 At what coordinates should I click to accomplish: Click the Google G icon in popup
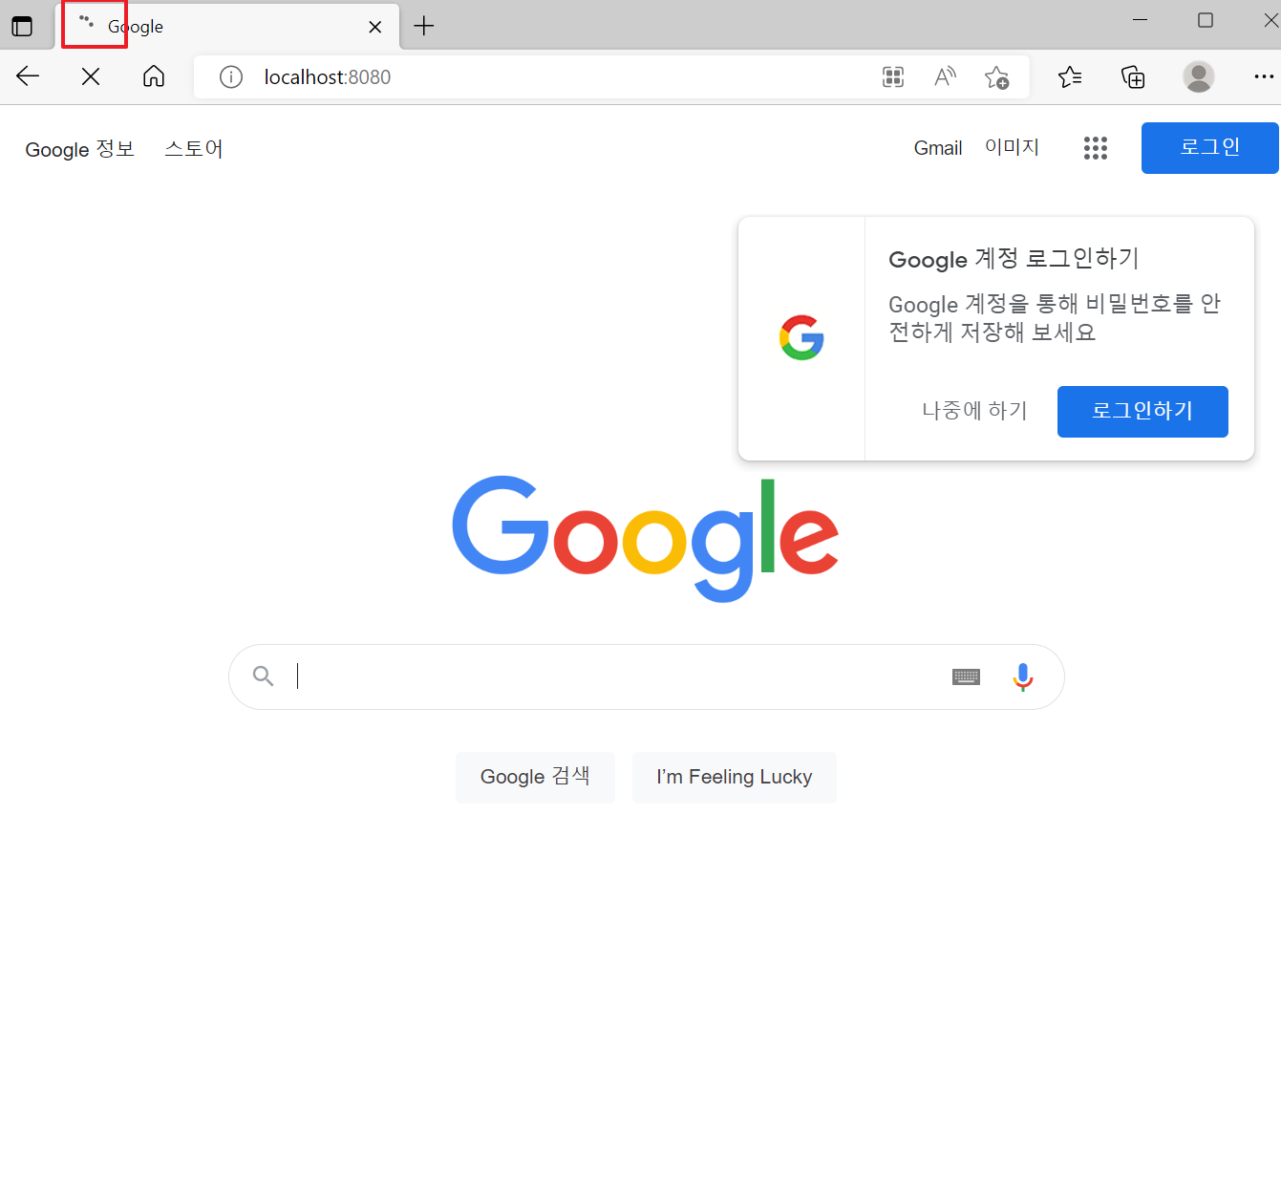(801, 337)
